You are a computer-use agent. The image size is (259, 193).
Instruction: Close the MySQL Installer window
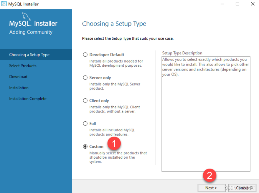pos(253,4)
